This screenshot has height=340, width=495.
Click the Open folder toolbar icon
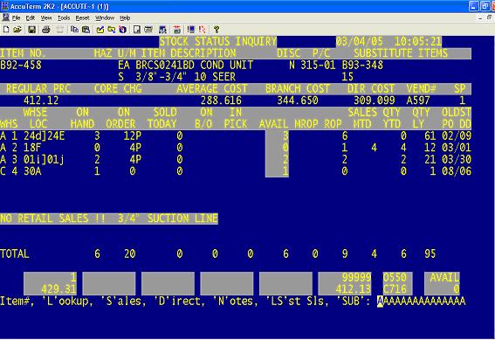[17, 30]
